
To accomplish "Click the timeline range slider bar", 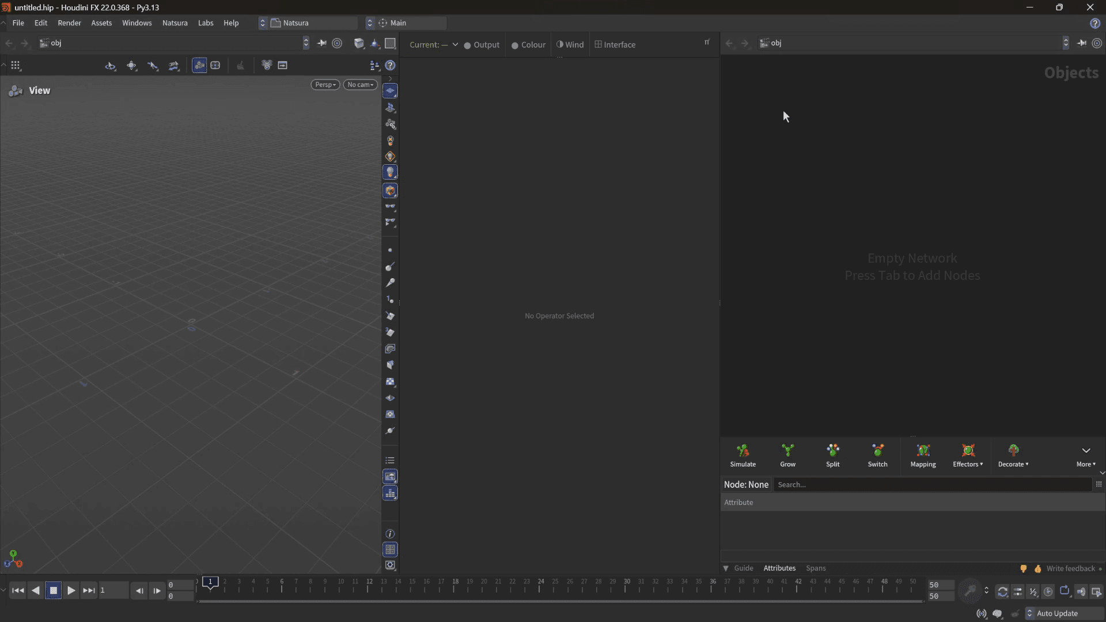I will (x=560, y=601).
